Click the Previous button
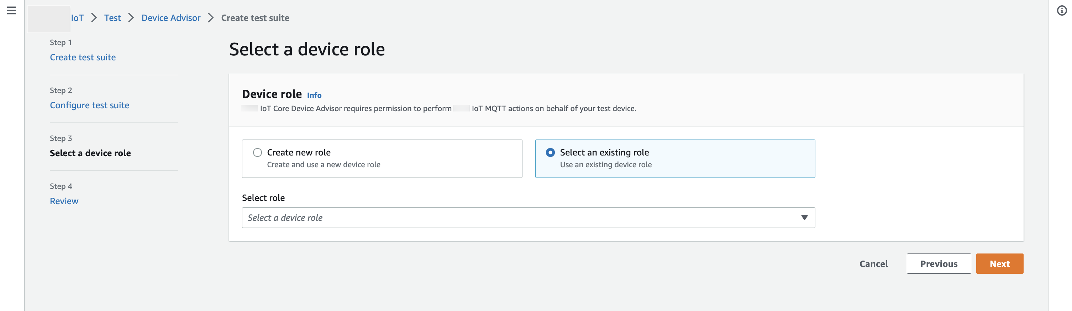 pos(939,264)
